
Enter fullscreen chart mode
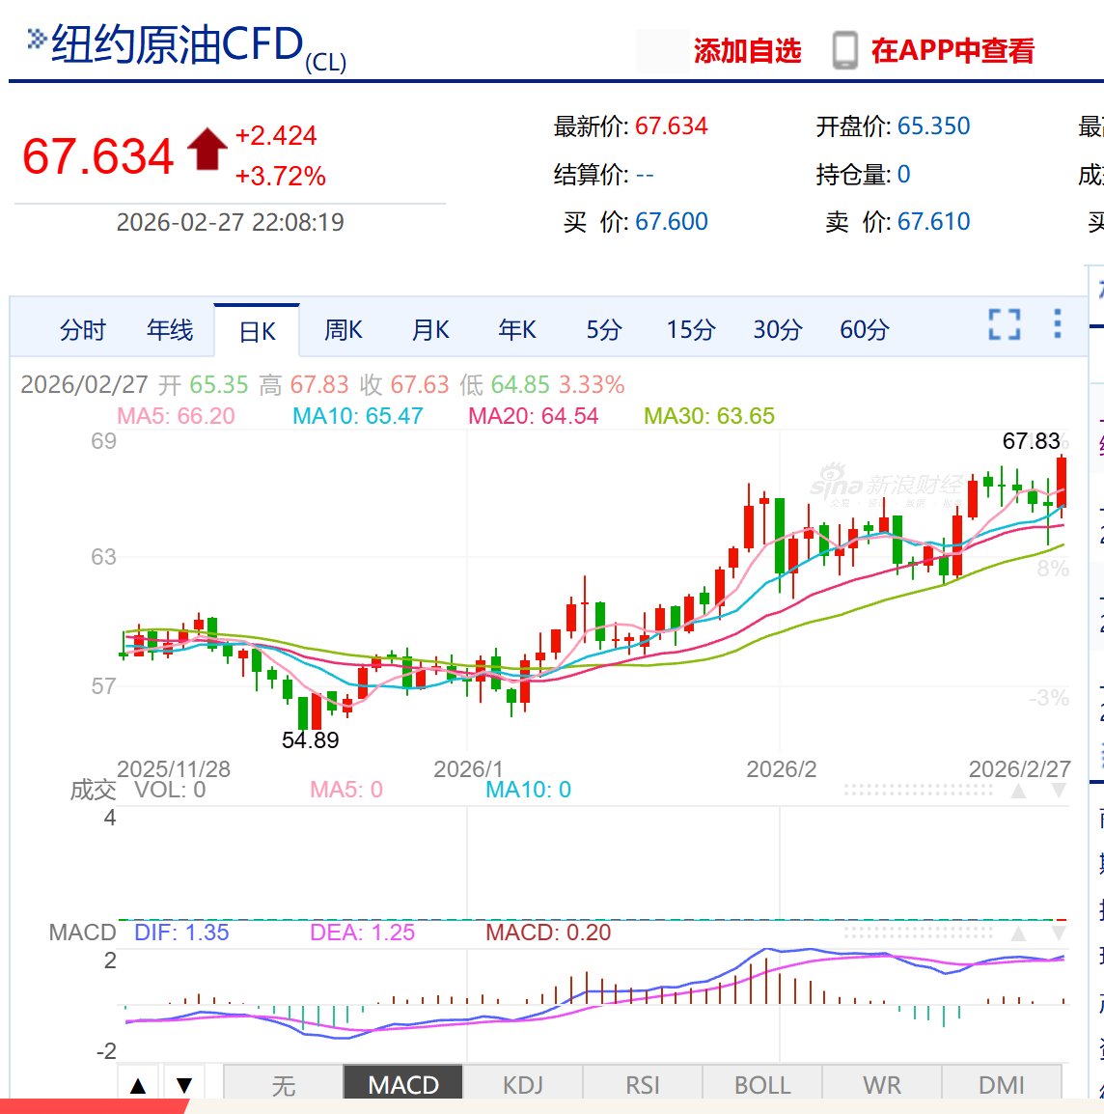click(x=1006, y=324)
